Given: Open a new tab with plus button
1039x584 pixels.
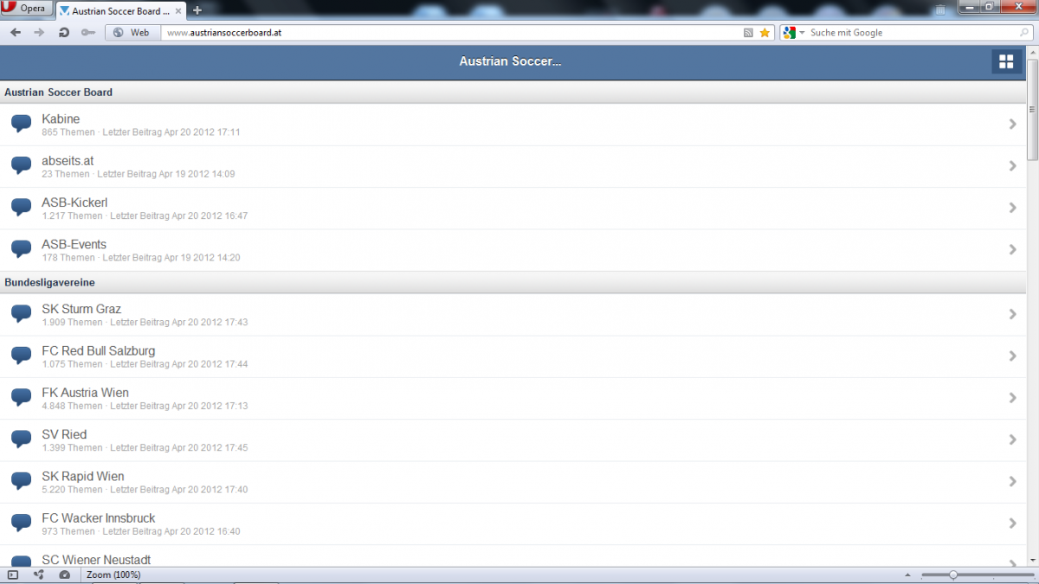Looking at the screenshot, I should click(197, 10).
